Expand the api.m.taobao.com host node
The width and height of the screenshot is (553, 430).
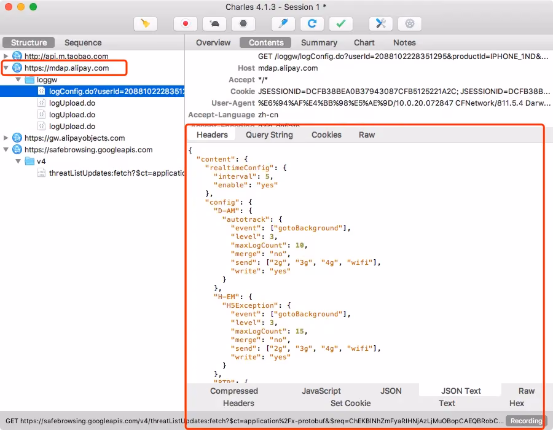(x=6, y=57)
